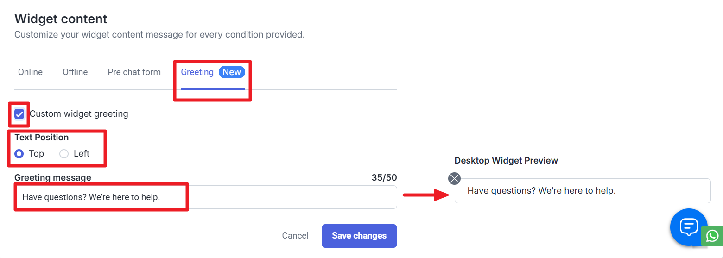The width and height of the screenshot is (723, 258).
Task: Click the "Custom widget greeting" label text
Action: pos(79,114)
